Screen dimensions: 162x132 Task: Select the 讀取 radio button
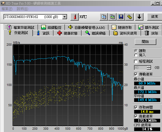pos(136,51)
